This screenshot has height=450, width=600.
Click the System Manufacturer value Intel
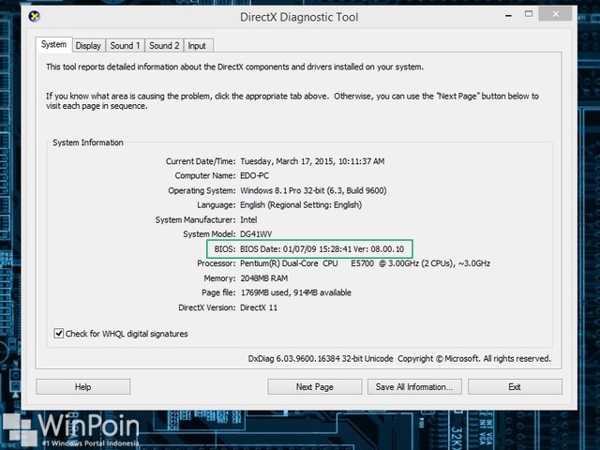(248, 219)
